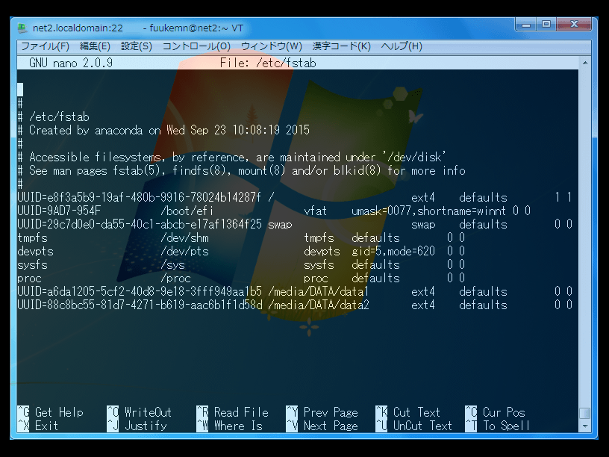Click the 'devpts' device name at line start

[x=35, y=251]
